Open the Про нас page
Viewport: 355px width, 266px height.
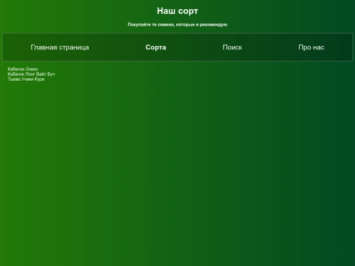coord(312,47)
